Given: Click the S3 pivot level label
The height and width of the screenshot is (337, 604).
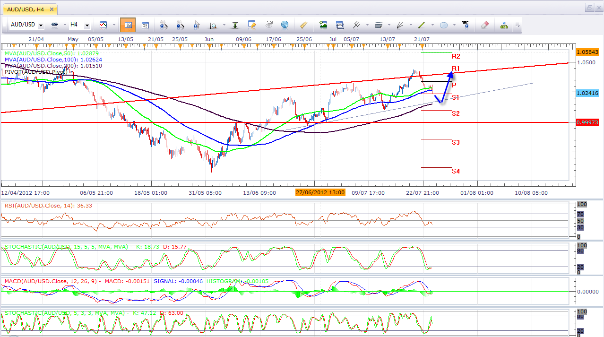Looking at the screenshot, I should [x=456, y=142].
